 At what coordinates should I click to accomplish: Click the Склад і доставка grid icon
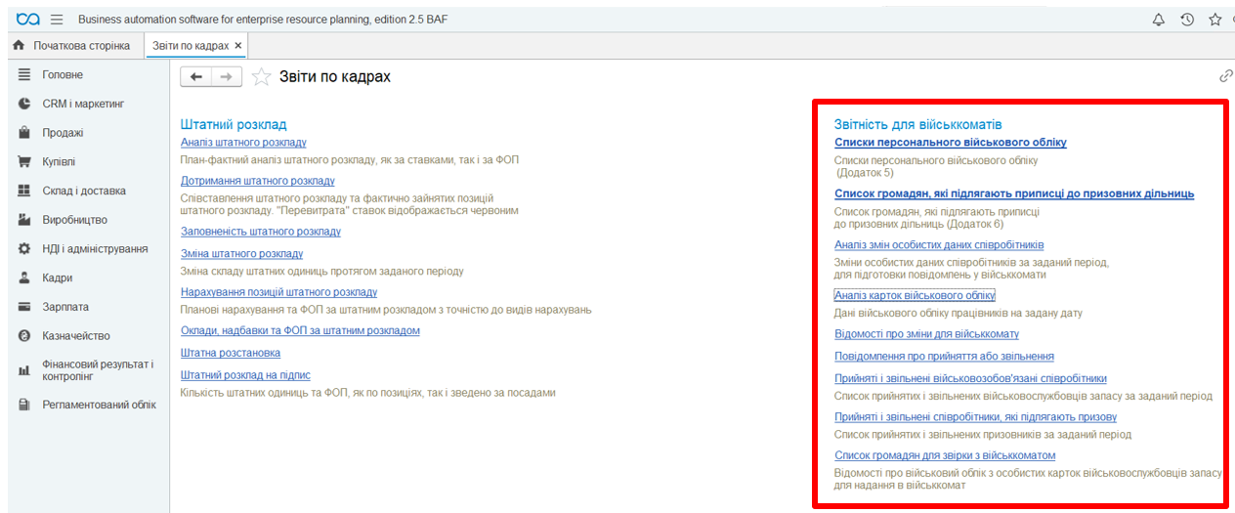[24, 191]
